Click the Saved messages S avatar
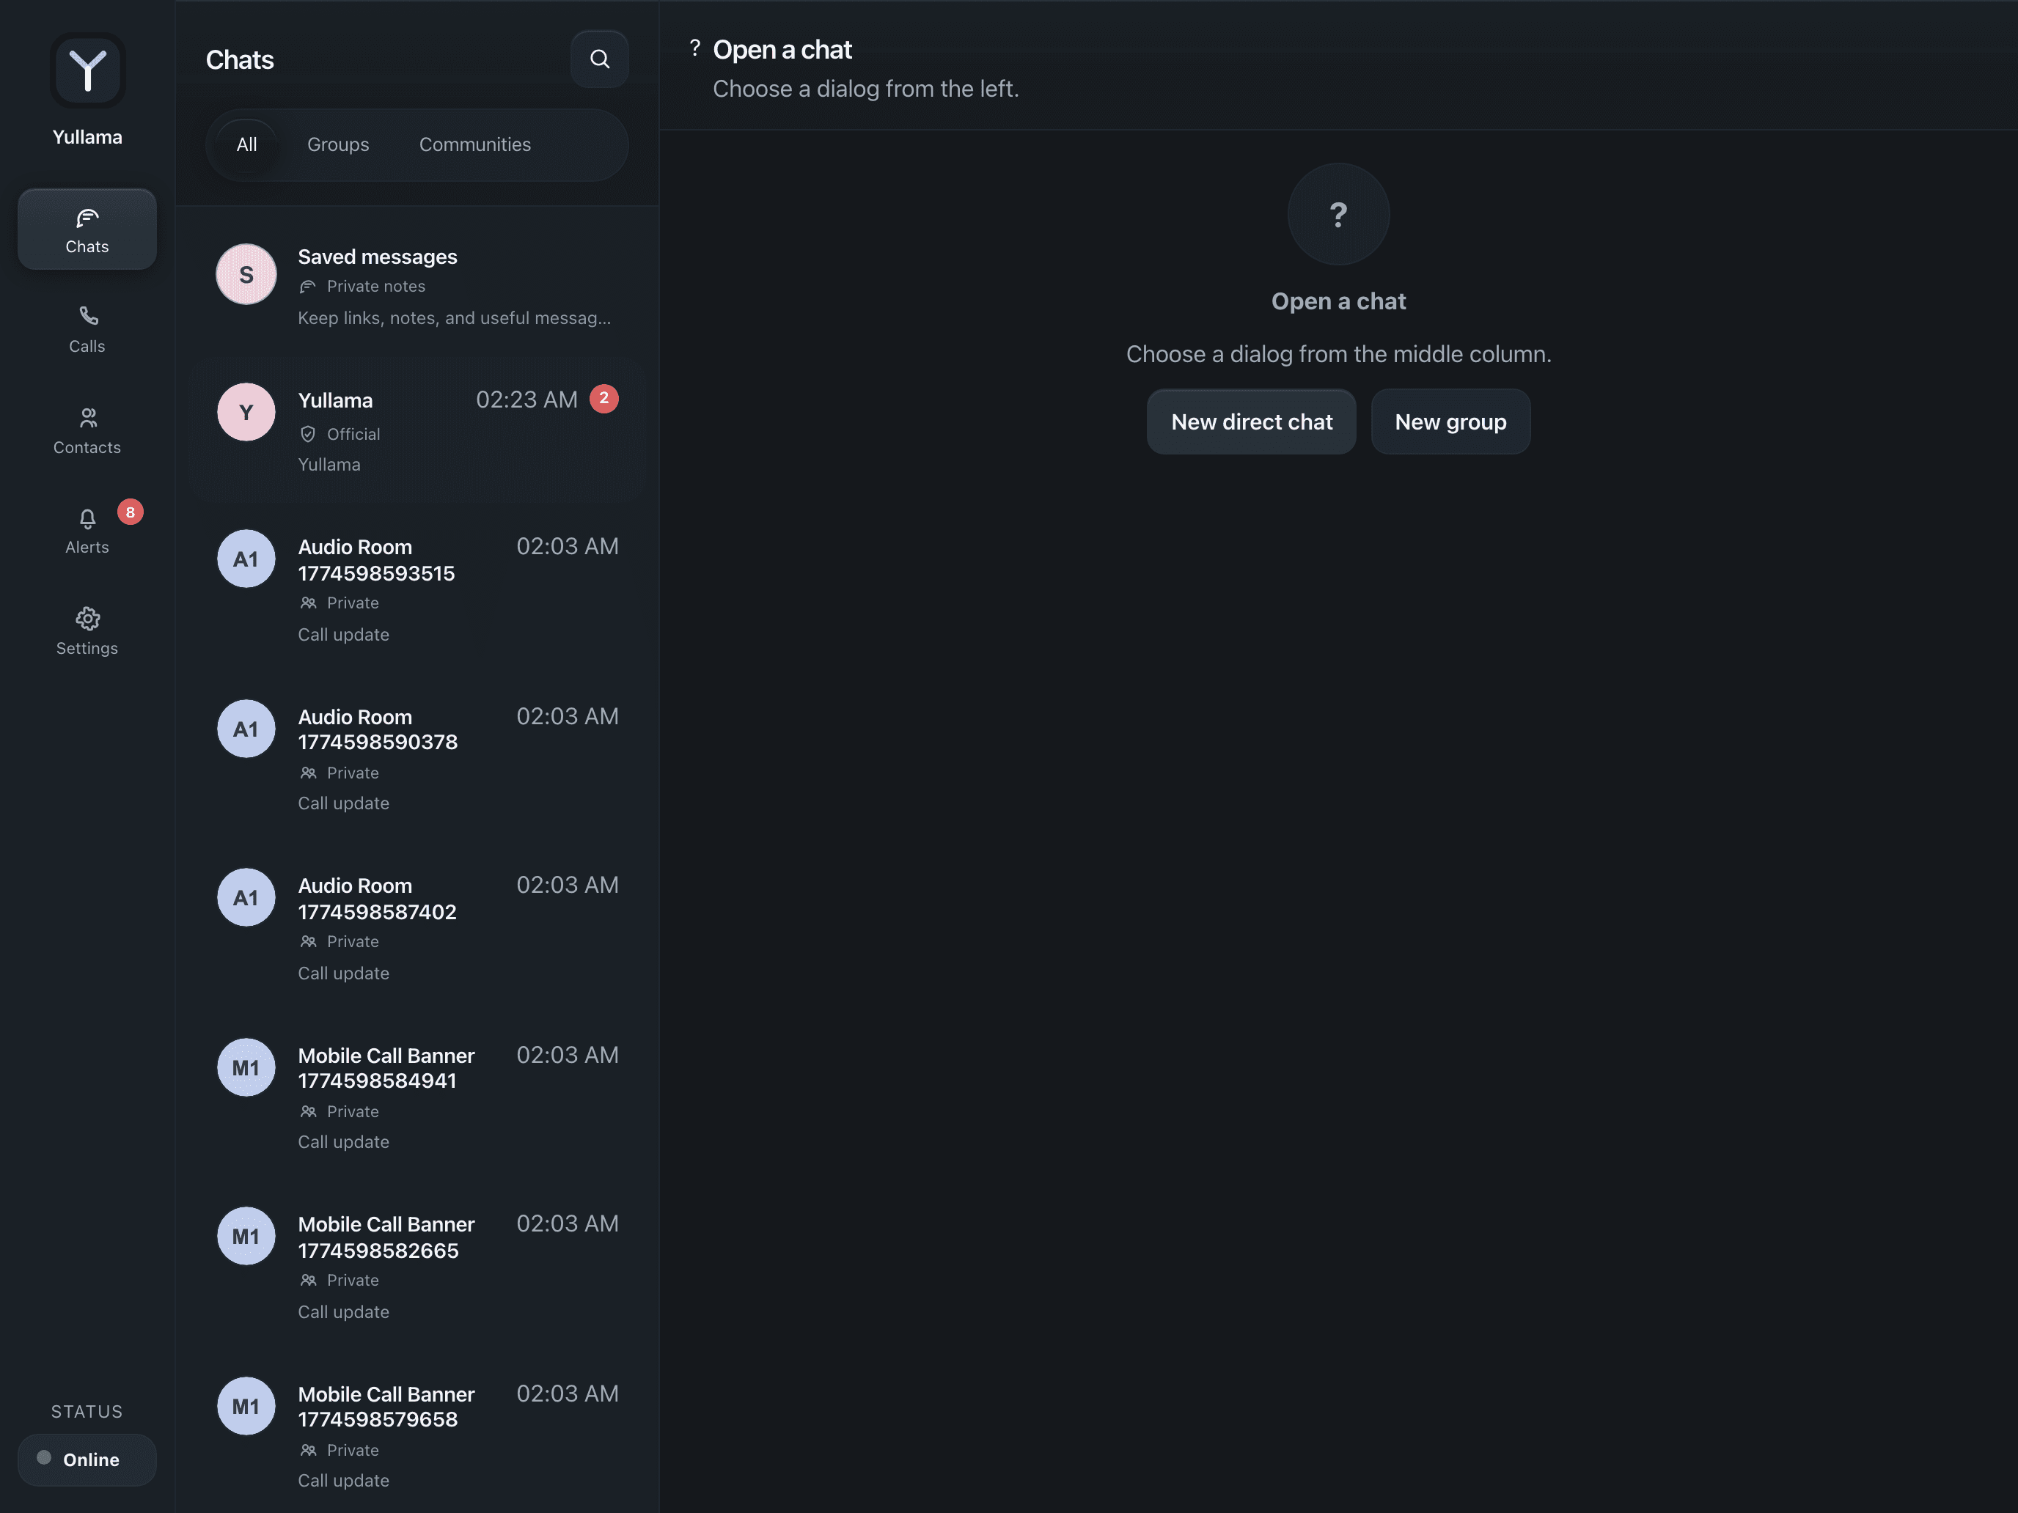 tap(246, 274)
